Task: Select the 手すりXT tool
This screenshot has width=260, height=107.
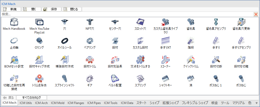Action: pos(165,41)
